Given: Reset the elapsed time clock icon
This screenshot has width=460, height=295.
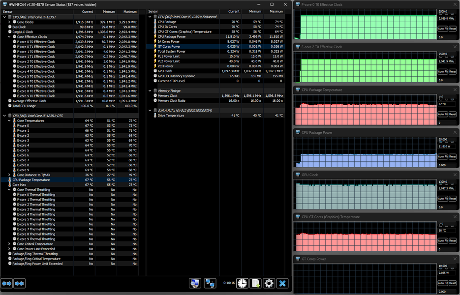Looking at the screenshot, I should pyautogui.click(x=243, y=283).
